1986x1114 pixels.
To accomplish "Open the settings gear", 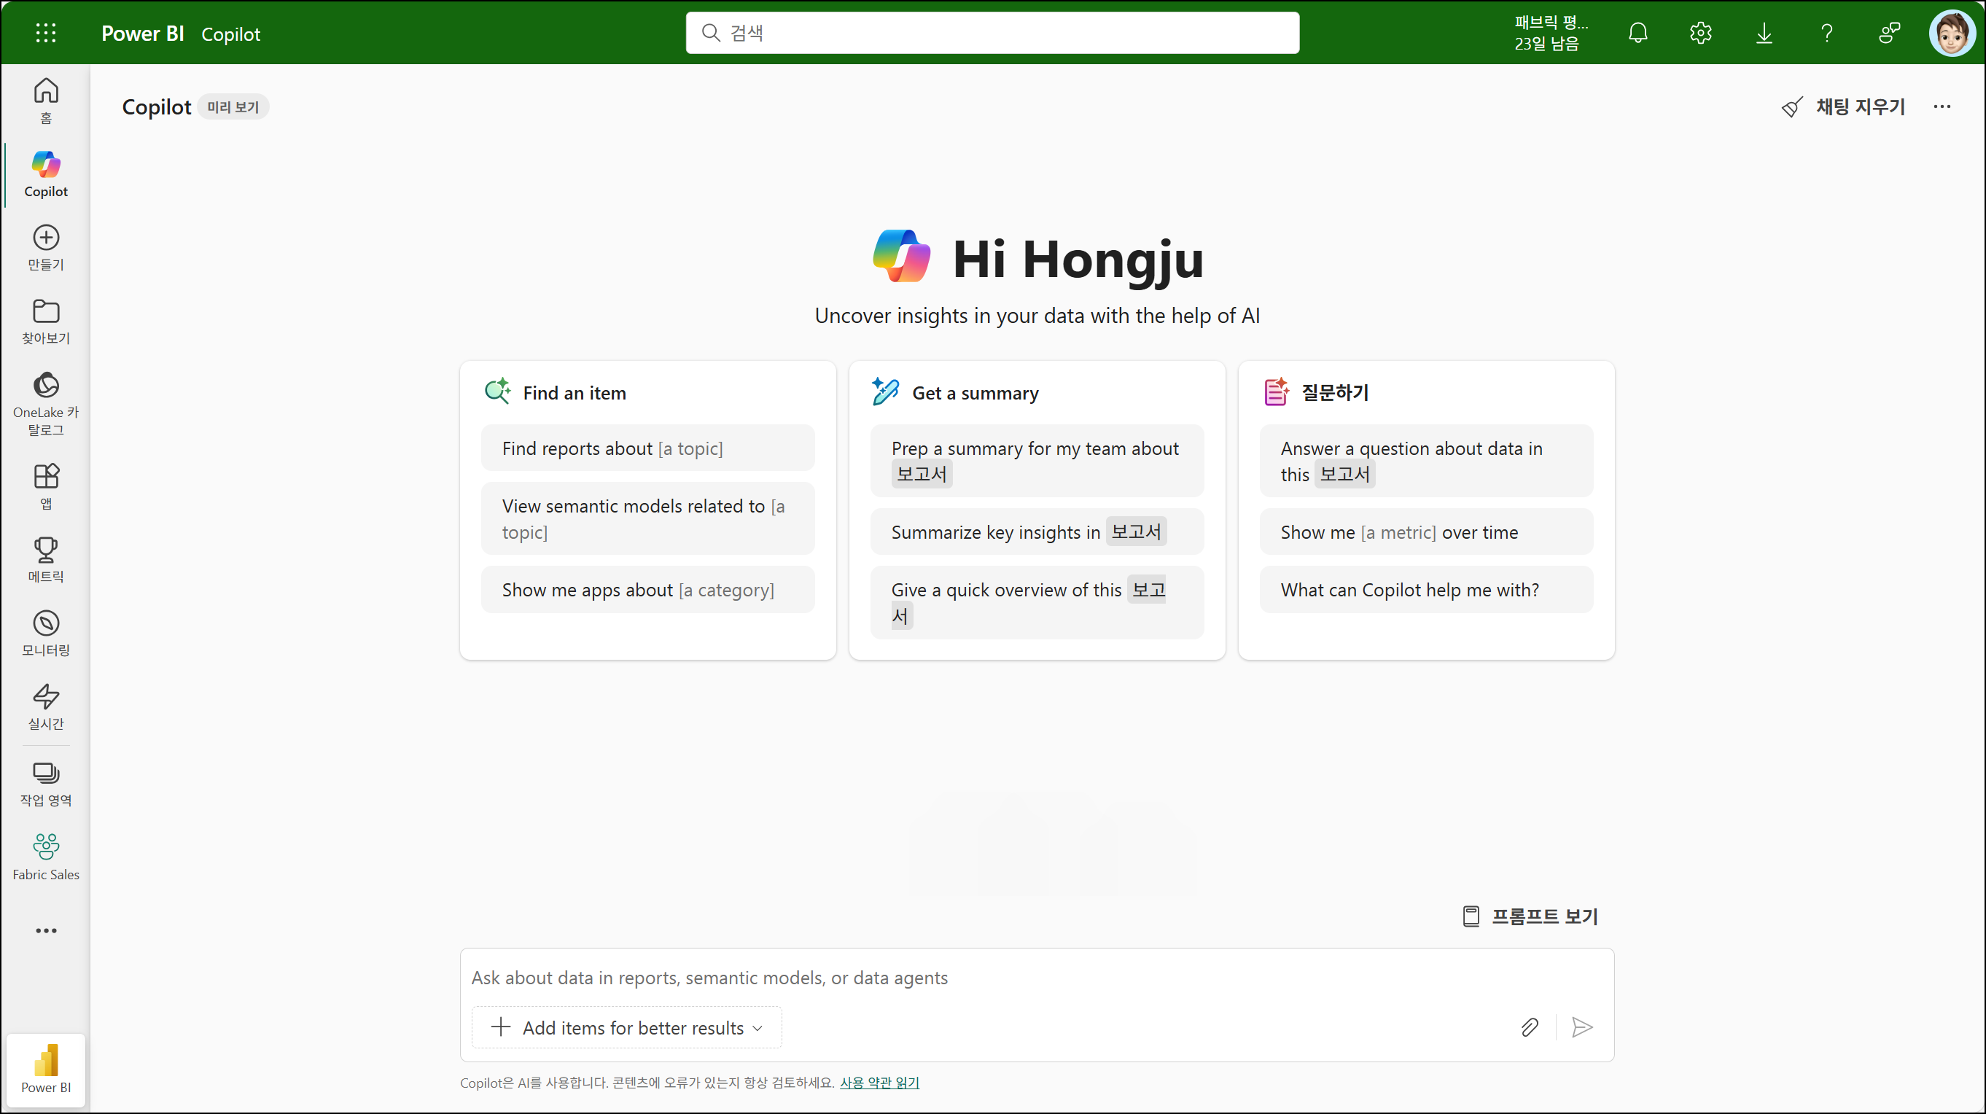I will (1700, 32).
